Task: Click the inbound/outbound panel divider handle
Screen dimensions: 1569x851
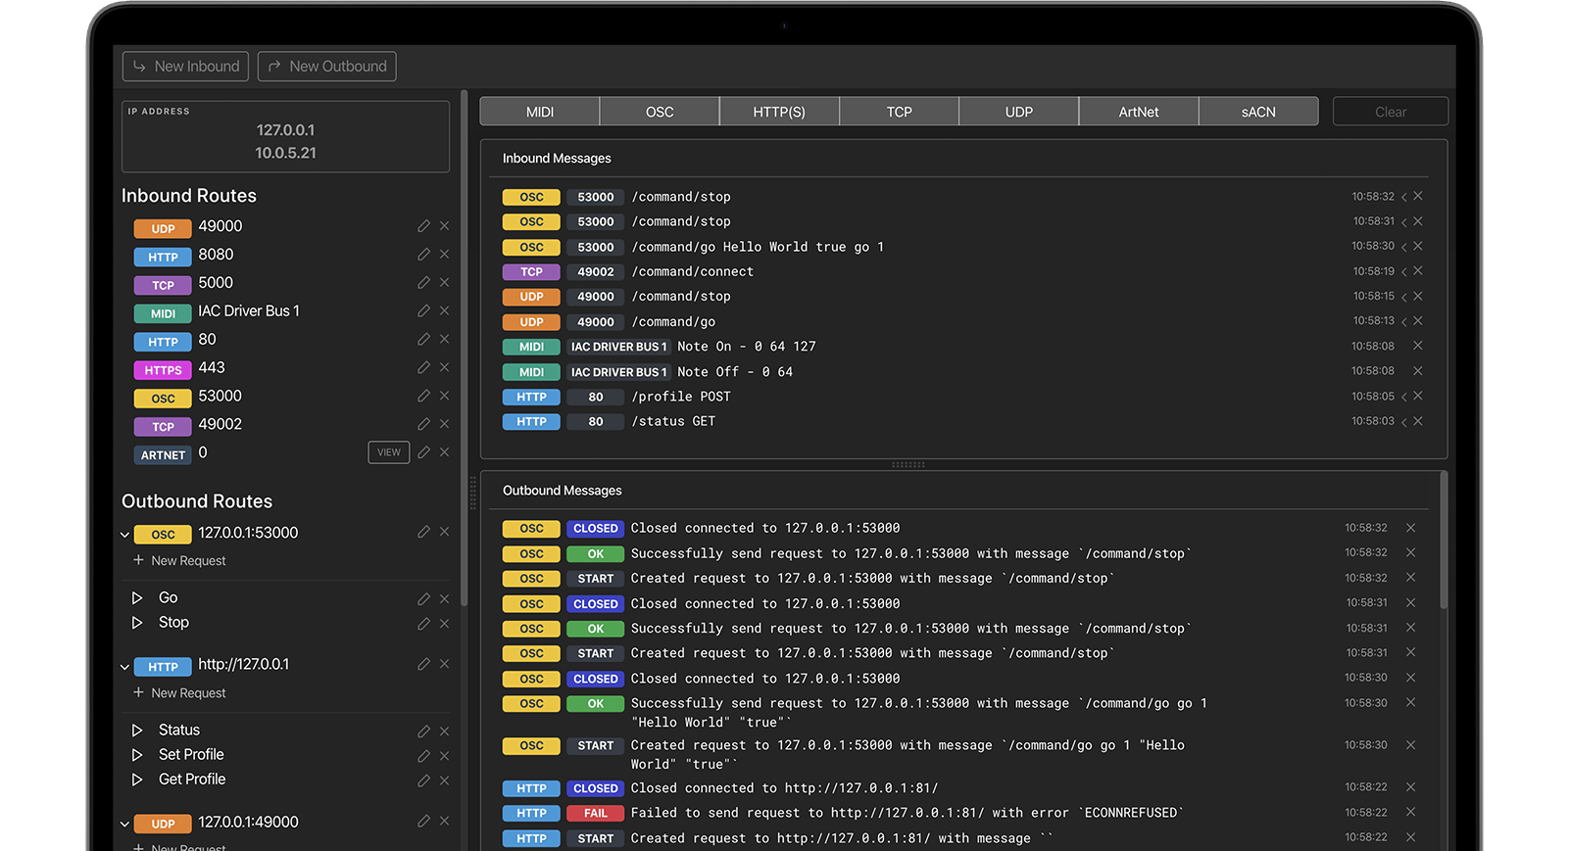Action: tap(908, 465)
